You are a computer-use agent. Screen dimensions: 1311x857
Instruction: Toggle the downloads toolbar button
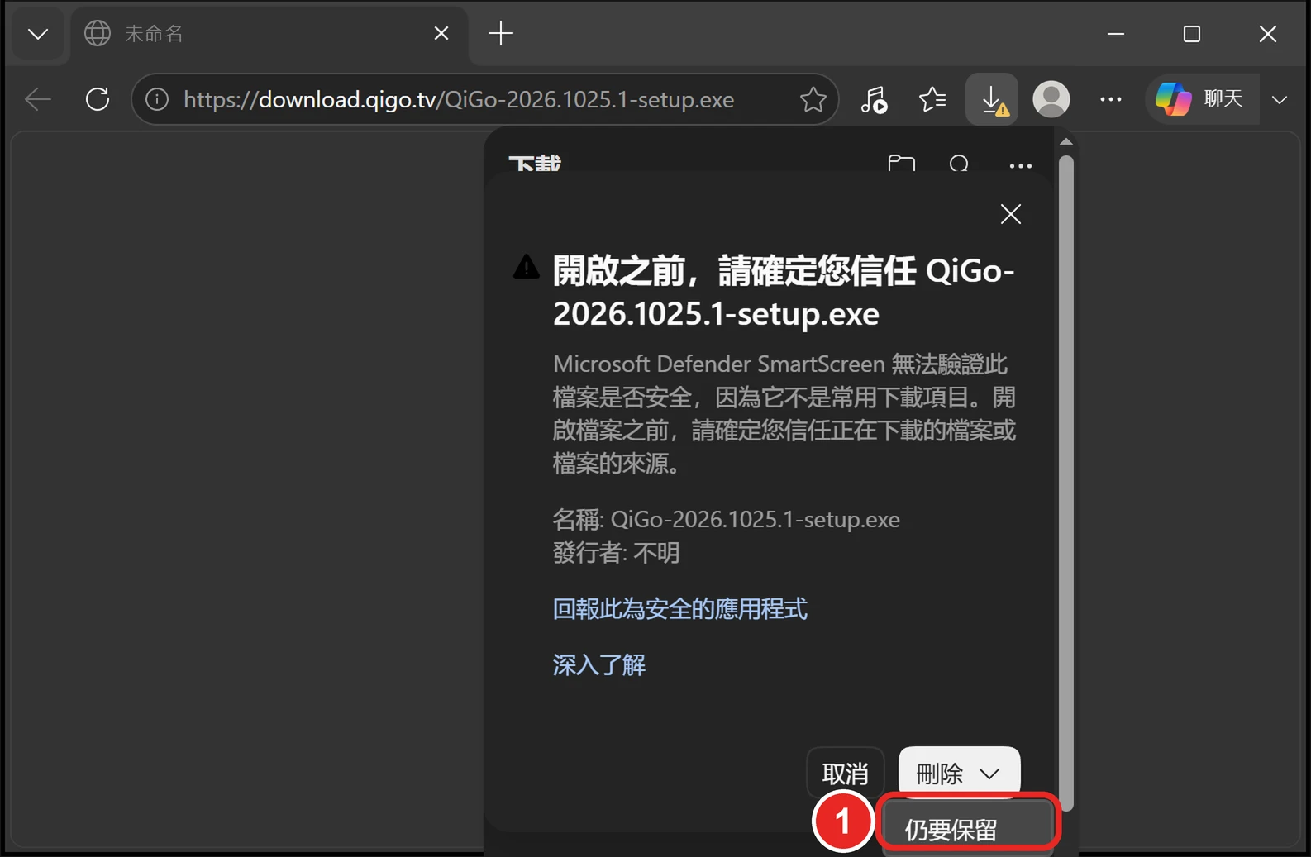coord(992,100)
